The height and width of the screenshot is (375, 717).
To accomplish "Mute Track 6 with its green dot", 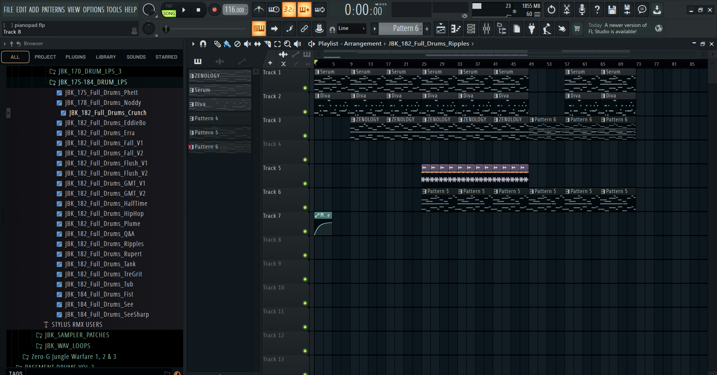I will pos(305,208).
